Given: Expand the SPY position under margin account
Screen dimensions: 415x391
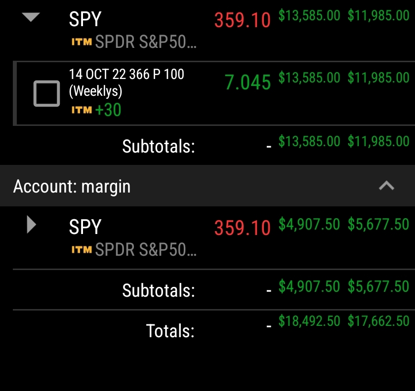Looking at the screenshot, I should coord(31,225).
